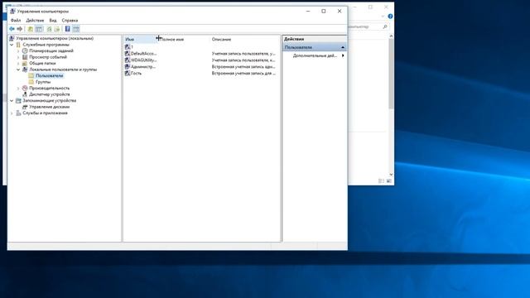530x298 pixels.
Task: Open the Действие menu
Action: coord(35,20)
